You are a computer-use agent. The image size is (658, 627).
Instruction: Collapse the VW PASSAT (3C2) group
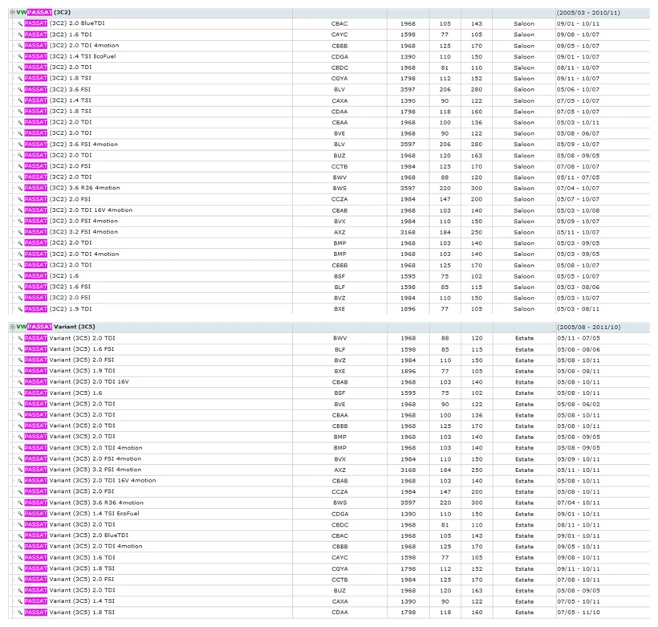click(12, 13)
